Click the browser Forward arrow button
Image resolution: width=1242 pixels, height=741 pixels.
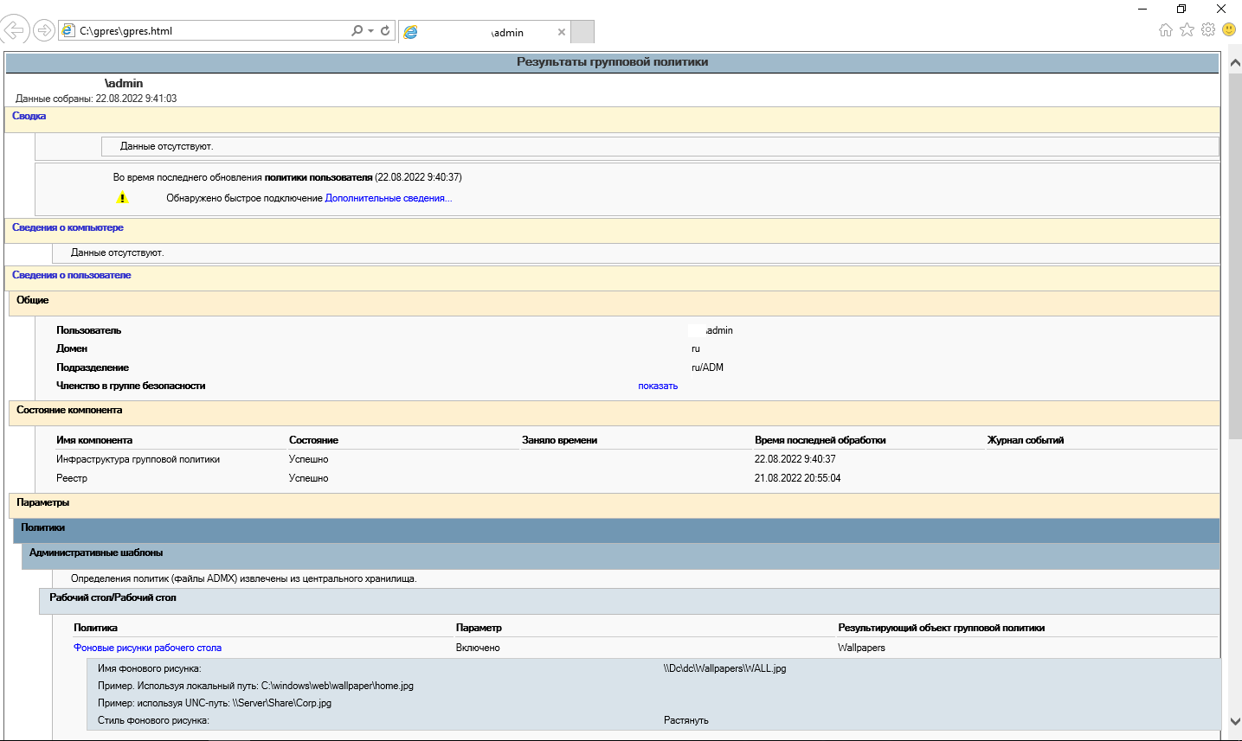[x=44, y=30]
